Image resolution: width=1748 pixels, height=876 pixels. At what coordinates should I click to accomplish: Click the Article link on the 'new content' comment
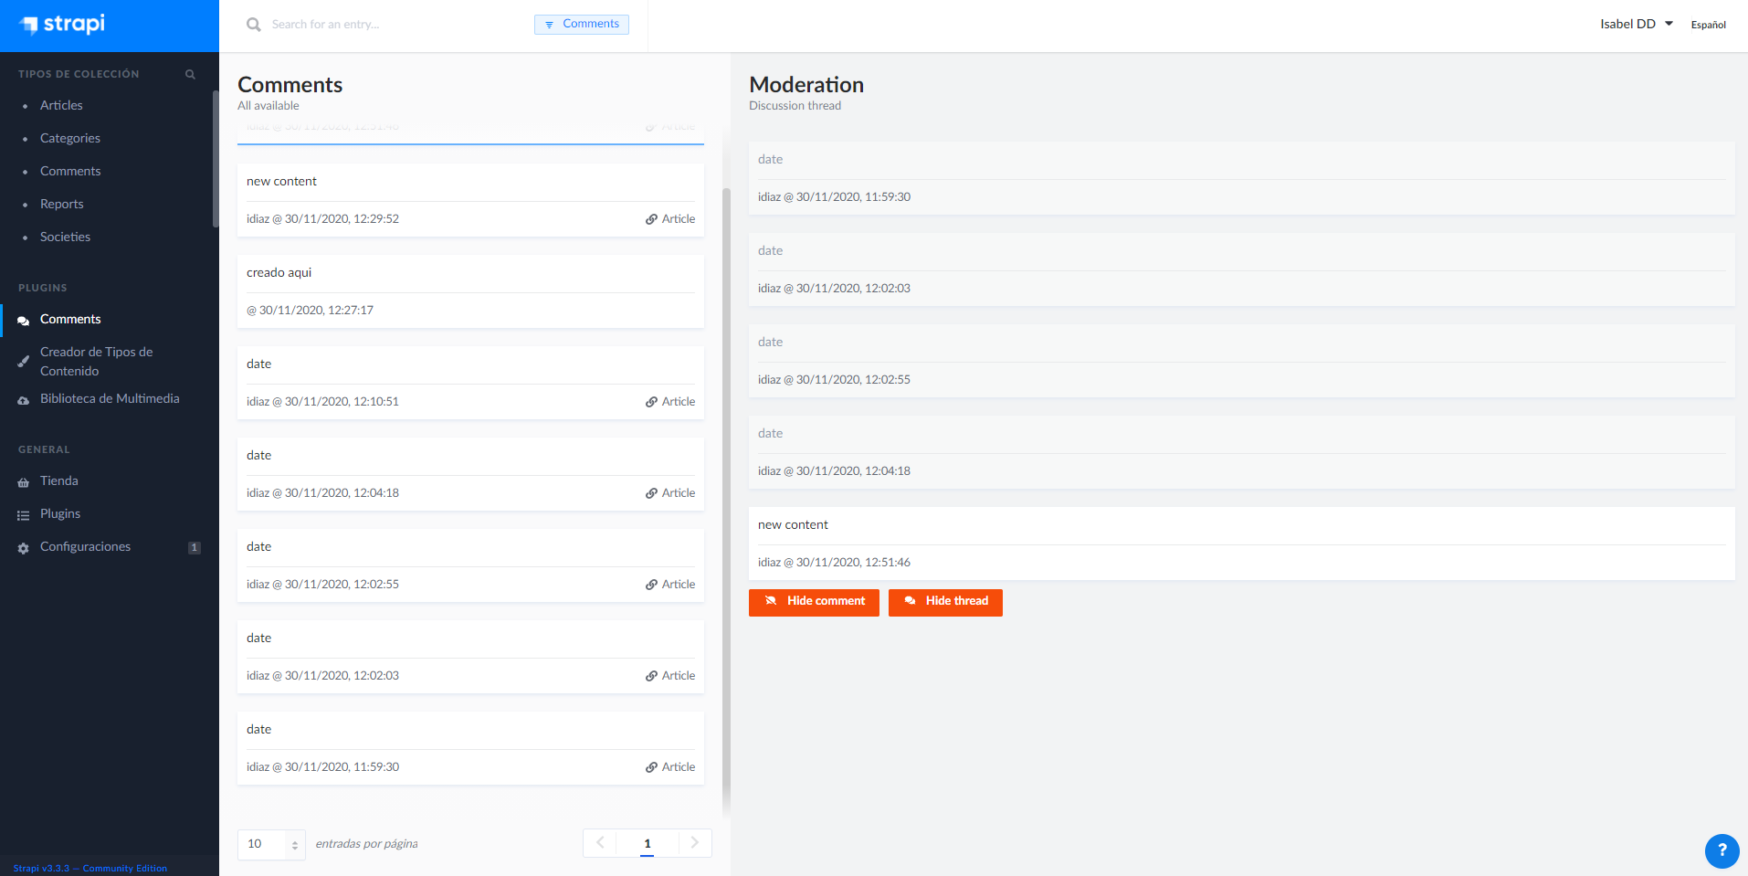[670, 218]
